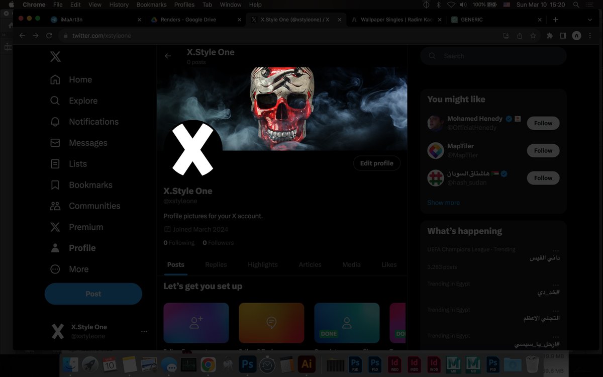Open Bookmarks in the sidebar
Viewport: 603px width, 377px height.
(x=80, y=185)
